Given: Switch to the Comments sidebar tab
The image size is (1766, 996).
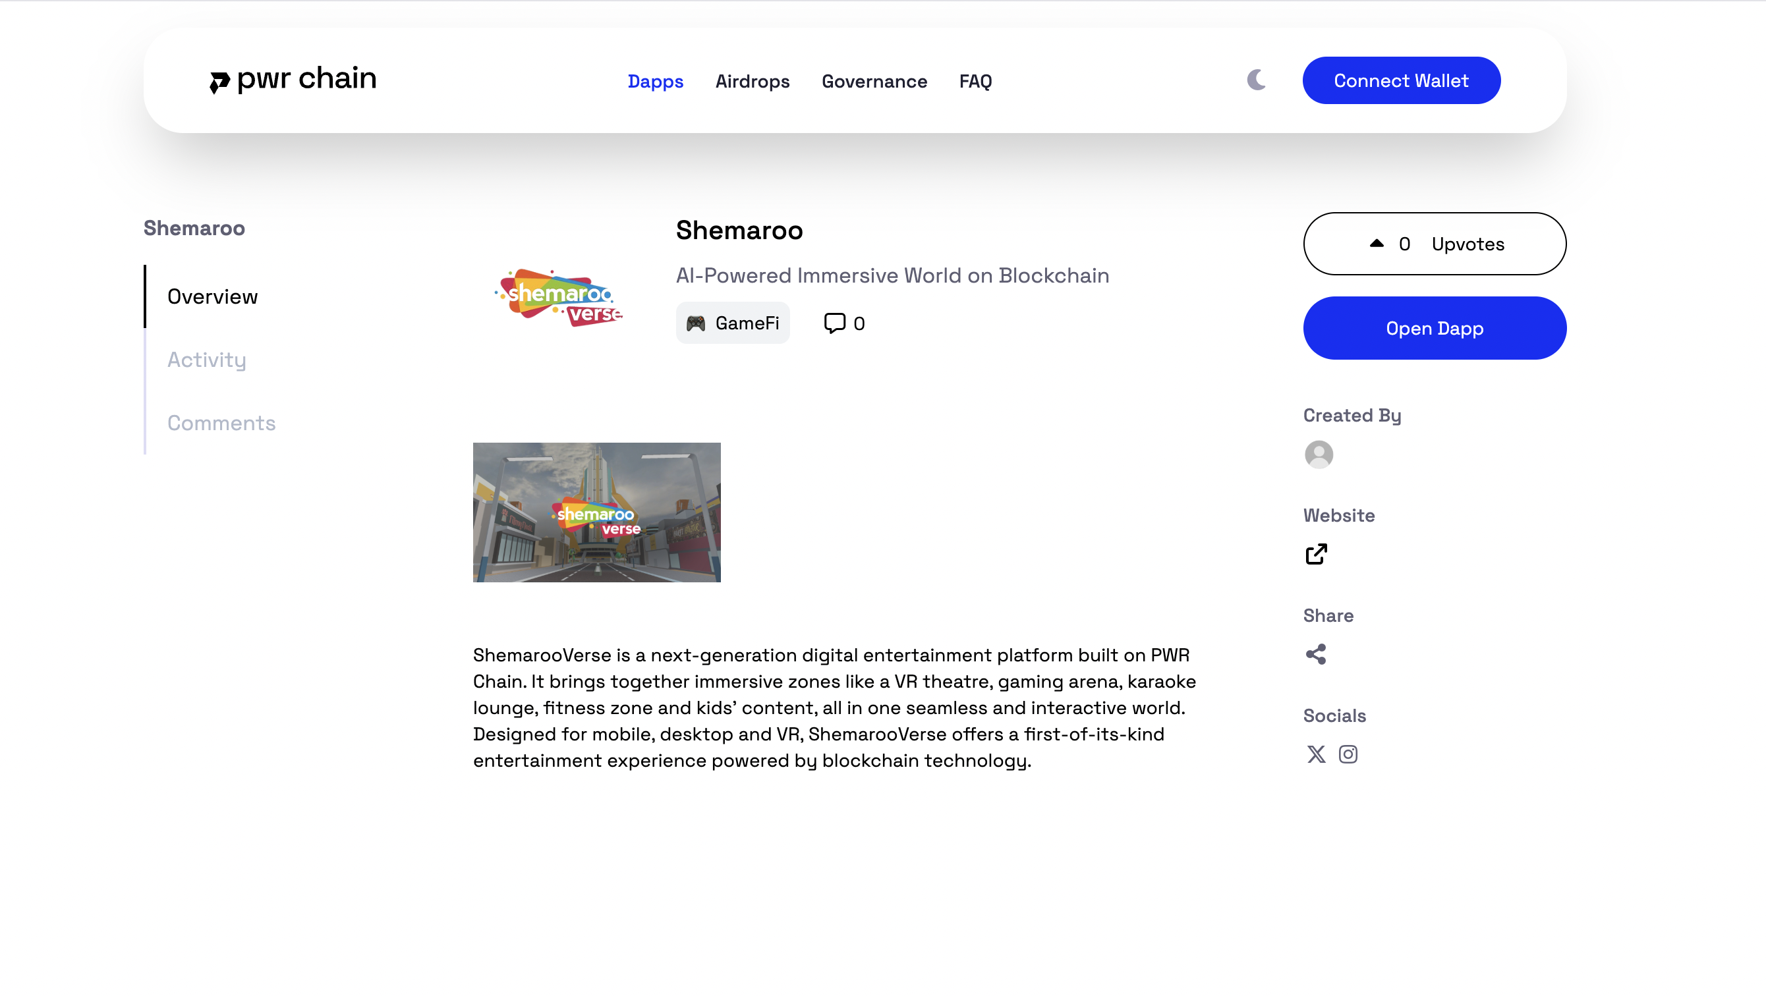Looking at the screenshot, I should click(221, 423).
